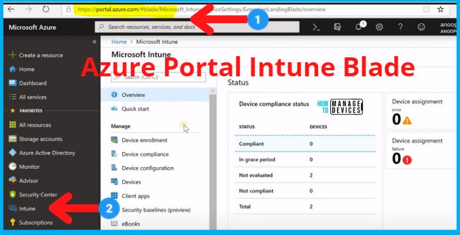The image size is (460, 235).
Task: Open Azure Active Directory in sidebar
Action: point(42,153)
